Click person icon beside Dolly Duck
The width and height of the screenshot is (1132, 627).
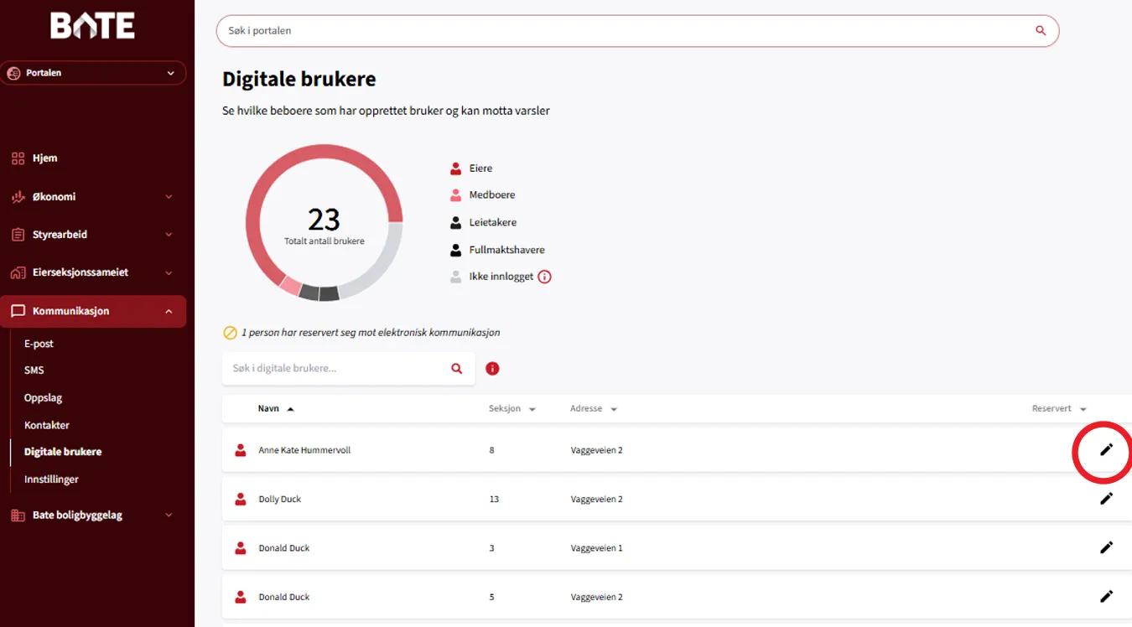click(241, 499)
